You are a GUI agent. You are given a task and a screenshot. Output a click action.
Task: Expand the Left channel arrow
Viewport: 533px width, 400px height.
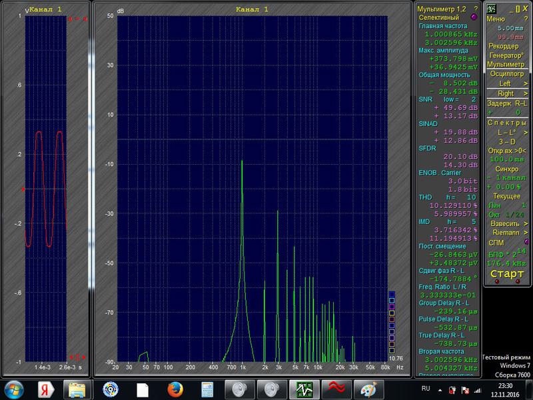point(526,84)
